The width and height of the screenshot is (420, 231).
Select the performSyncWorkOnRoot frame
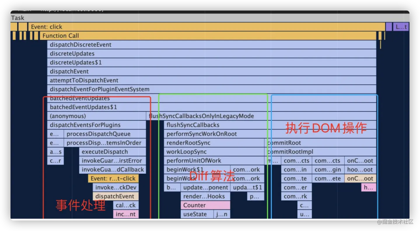tap(270, 134)
